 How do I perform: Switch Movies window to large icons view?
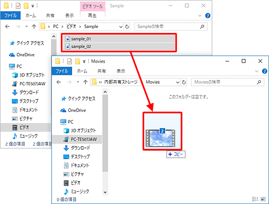tap(263, 199)
